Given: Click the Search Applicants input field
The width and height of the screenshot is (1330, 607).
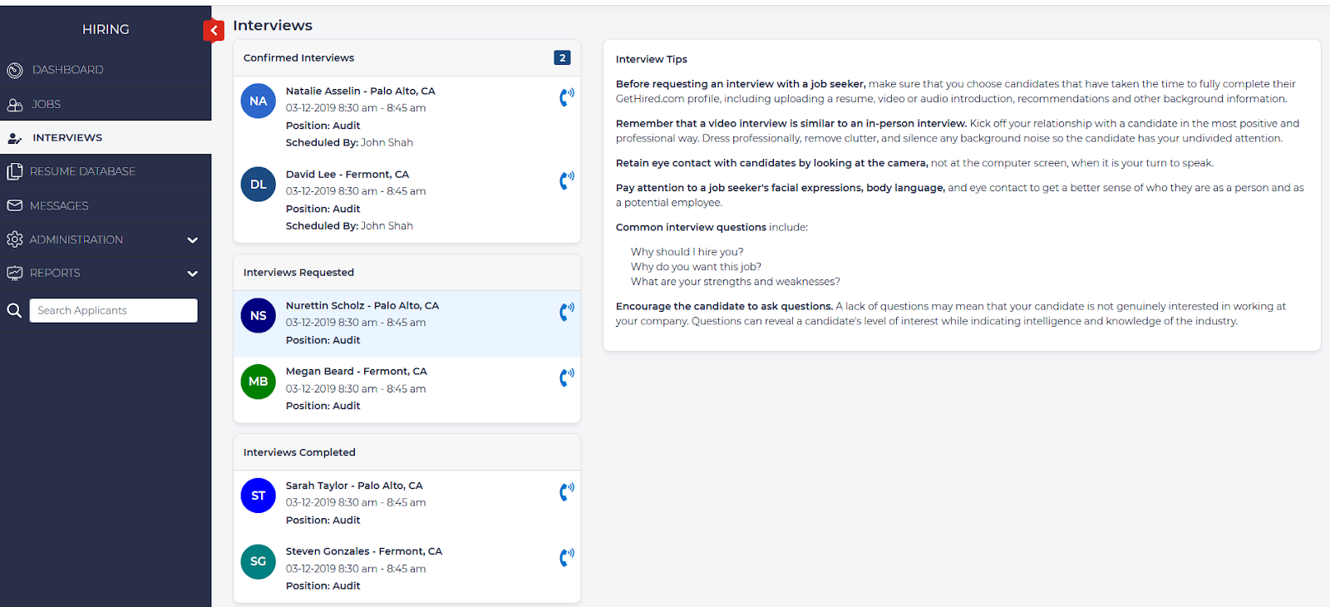Looking at the screenshot, I should coord(114,310).
